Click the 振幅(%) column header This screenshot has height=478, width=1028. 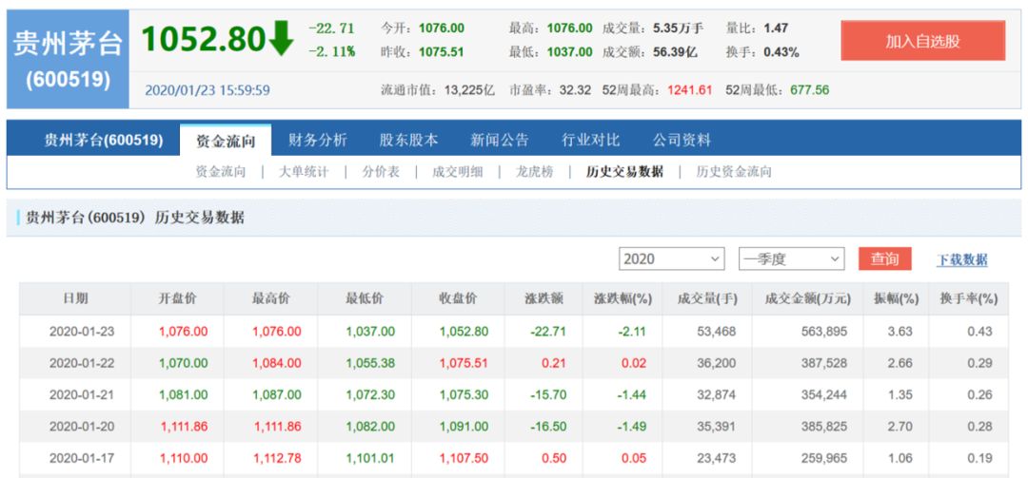[x=897, y=298]
